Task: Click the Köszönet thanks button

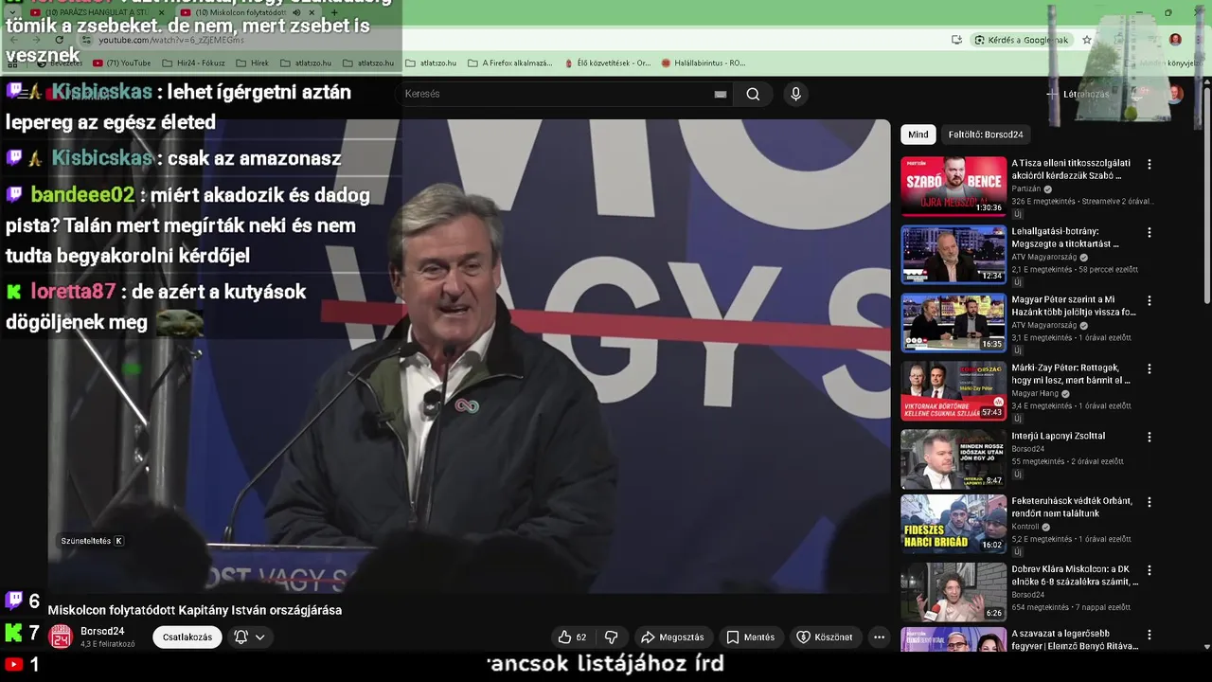Action: [824, 637]
